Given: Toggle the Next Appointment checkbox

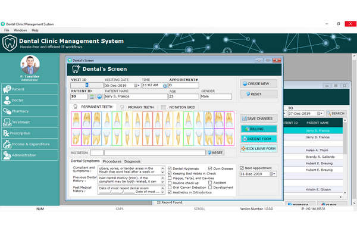Looking at the screenshot, I should [x=242, y=168].
